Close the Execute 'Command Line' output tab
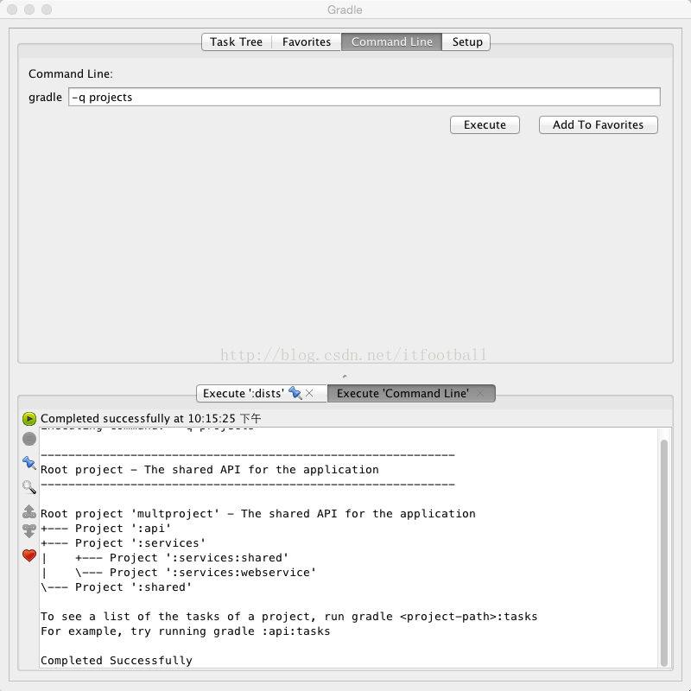Viewport: 691px width, 691px height. tap(480, 393)
